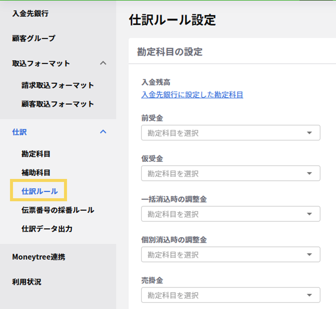Open Moneytree連携 in the sidebar
Screen dimensions: 336x309
pyautogui.click(x=39, y=257)
